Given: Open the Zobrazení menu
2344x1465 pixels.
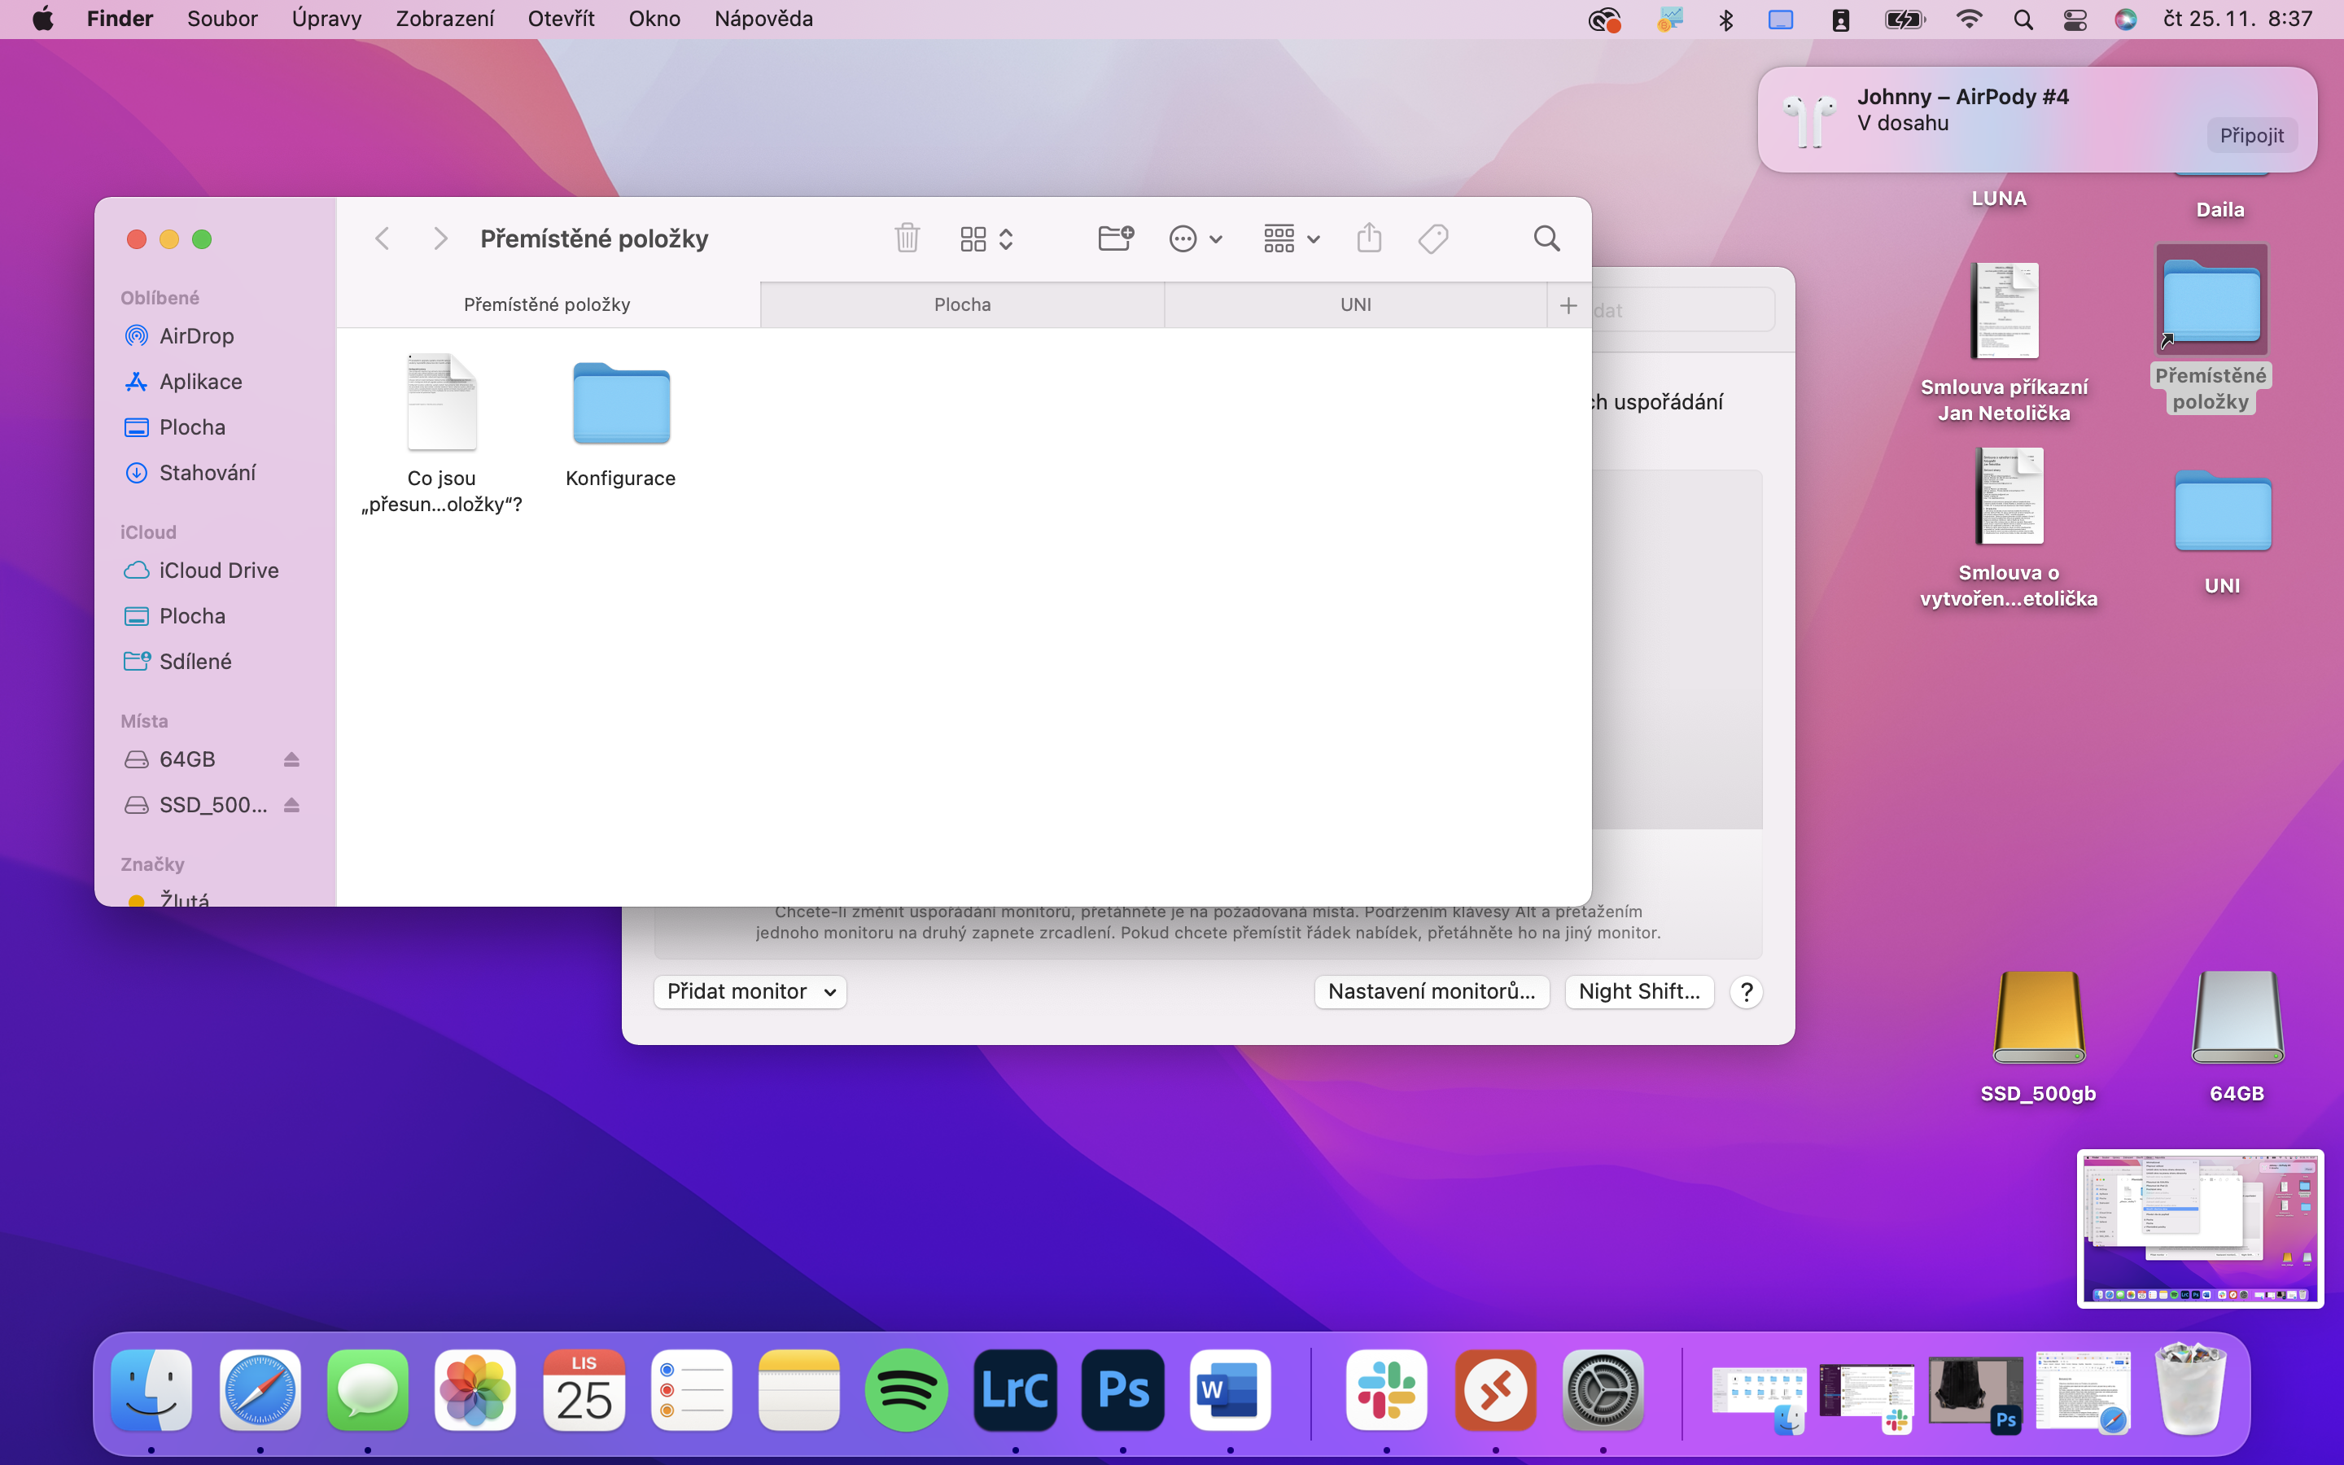Looking at the screenshot, I should (x=444, y=20).
